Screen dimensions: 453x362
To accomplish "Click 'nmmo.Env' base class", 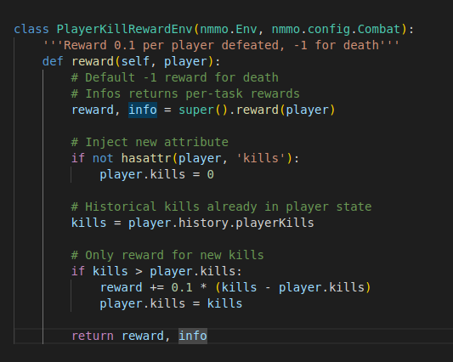I will (229, 29).
